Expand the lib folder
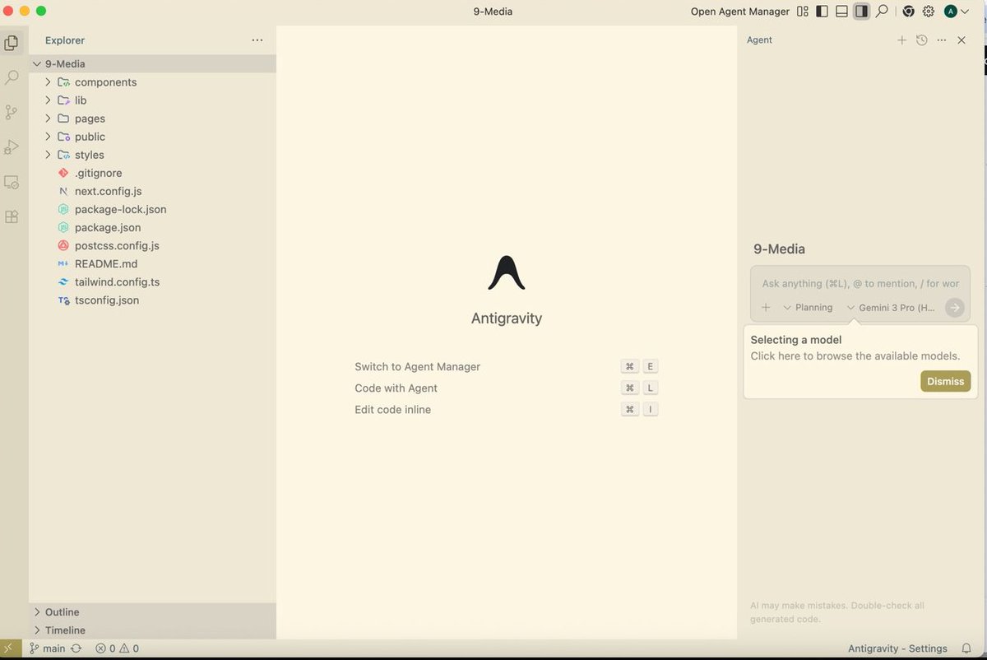The height and width of the screenshot is (660, 987). (x=152, y=100)
